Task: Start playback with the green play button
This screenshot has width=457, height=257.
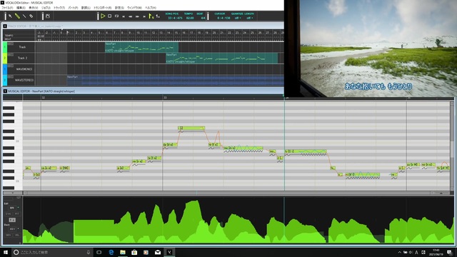Action: [103, 16]
